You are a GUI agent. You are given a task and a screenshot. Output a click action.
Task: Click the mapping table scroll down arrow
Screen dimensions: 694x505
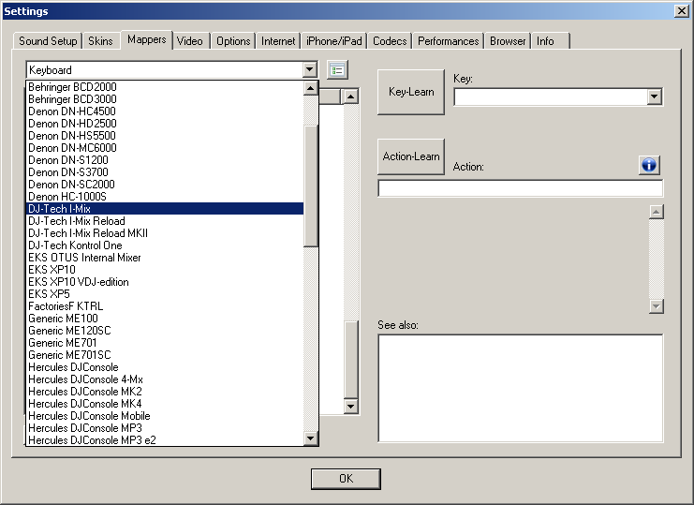tap(351, 407)
